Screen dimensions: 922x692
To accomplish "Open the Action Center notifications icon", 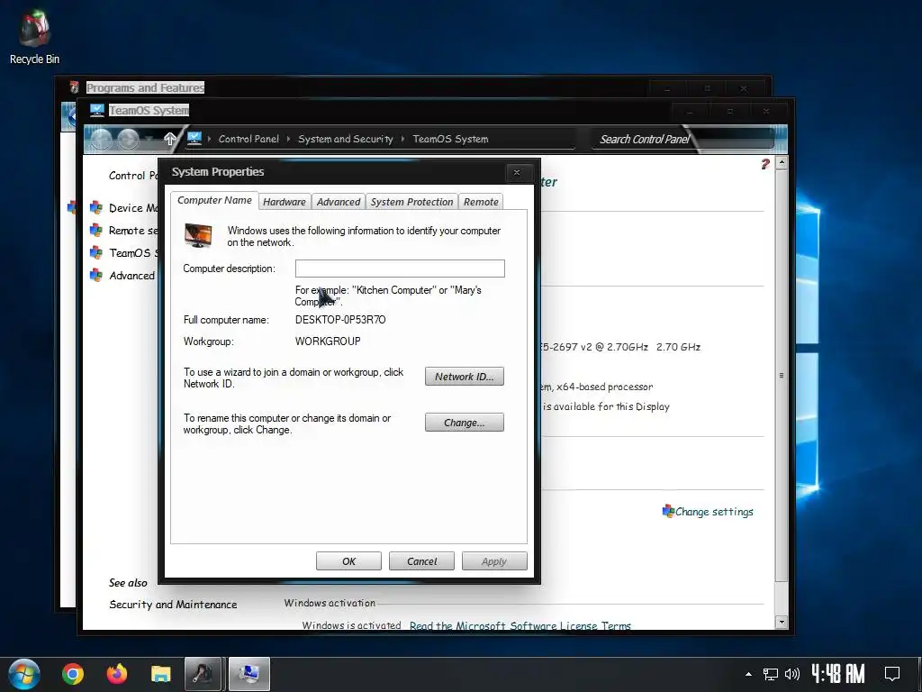I will point(892,674).
